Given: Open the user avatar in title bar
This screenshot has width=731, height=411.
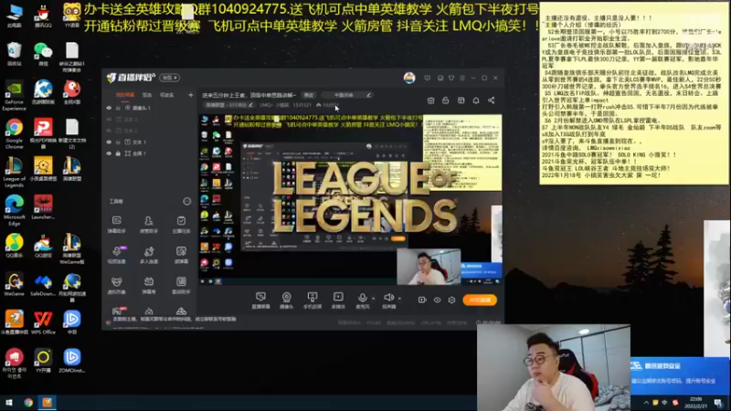Looking at the screenshot, I should click(x=409, y=78).
